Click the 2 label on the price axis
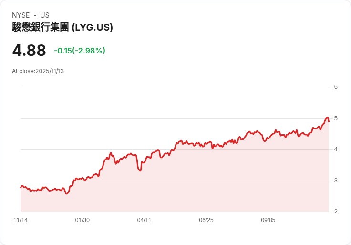The width and height of the screenshot is (351, 245). pos(336,212)
